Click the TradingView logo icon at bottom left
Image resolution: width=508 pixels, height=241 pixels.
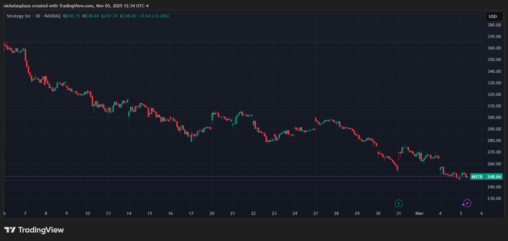(10, 230)
